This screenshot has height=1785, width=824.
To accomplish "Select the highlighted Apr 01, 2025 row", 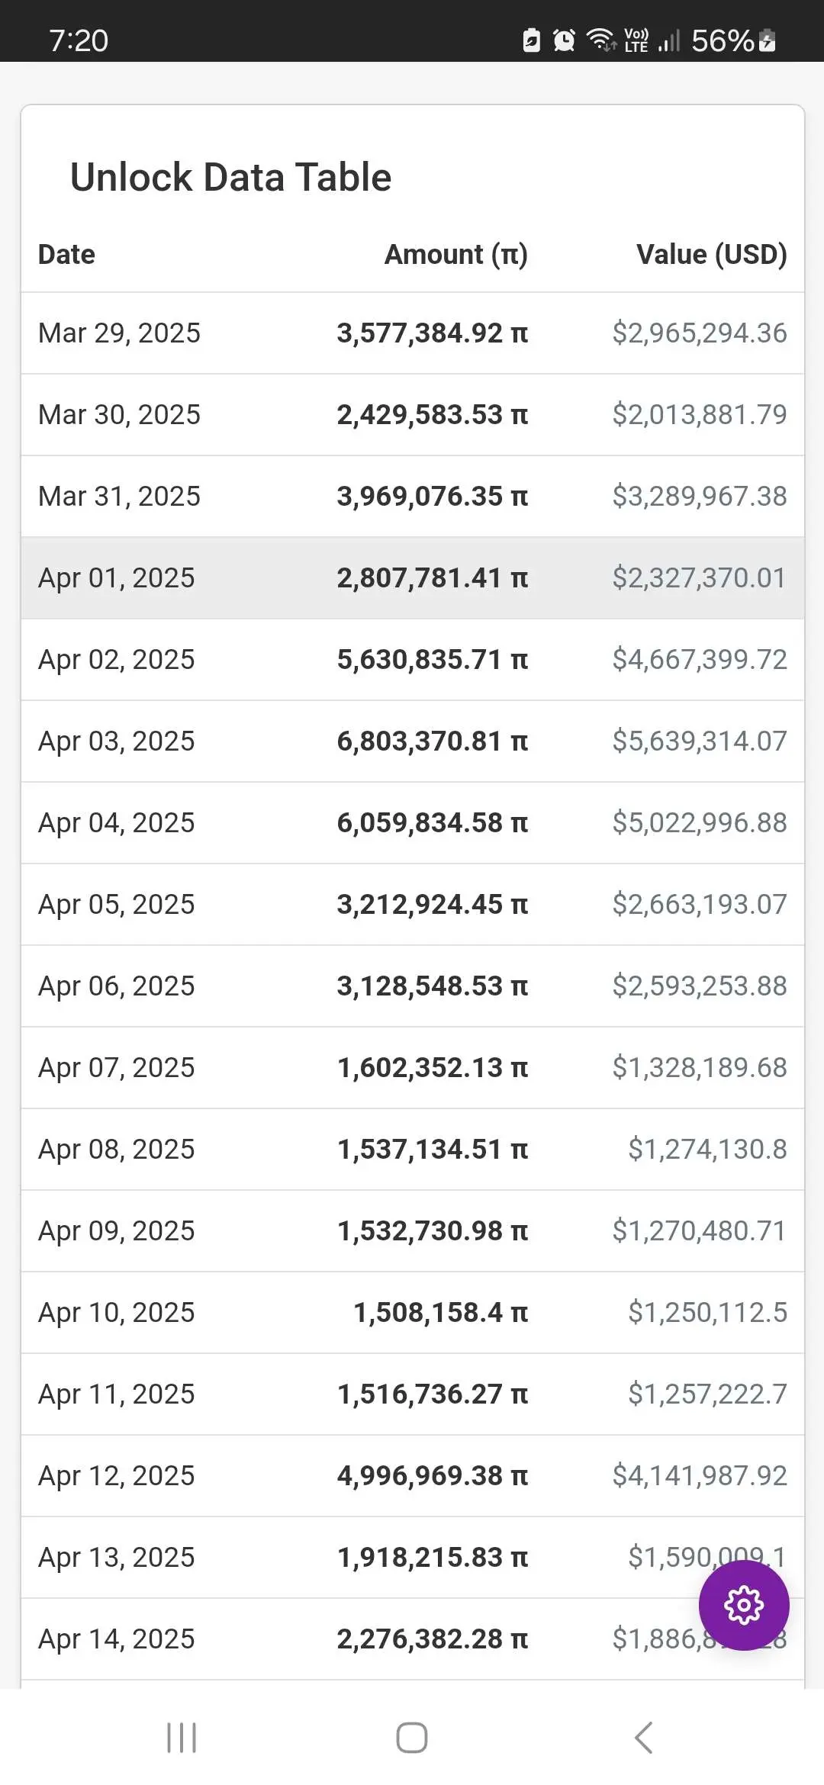I will click(x=413, y=578).
